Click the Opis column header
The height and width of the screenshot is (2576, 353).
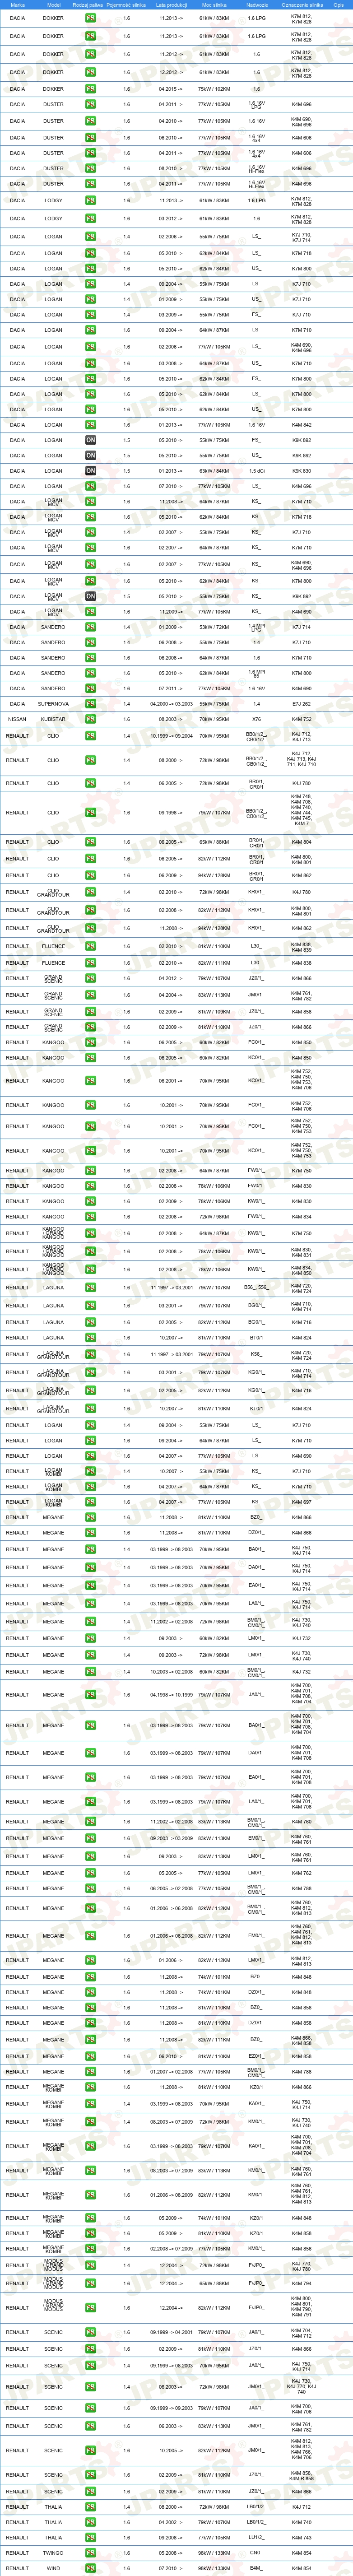(339, 5)
